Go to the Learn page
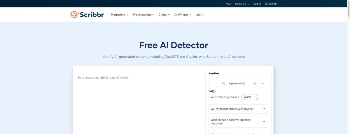350x134 pixels. pos(199,15)
